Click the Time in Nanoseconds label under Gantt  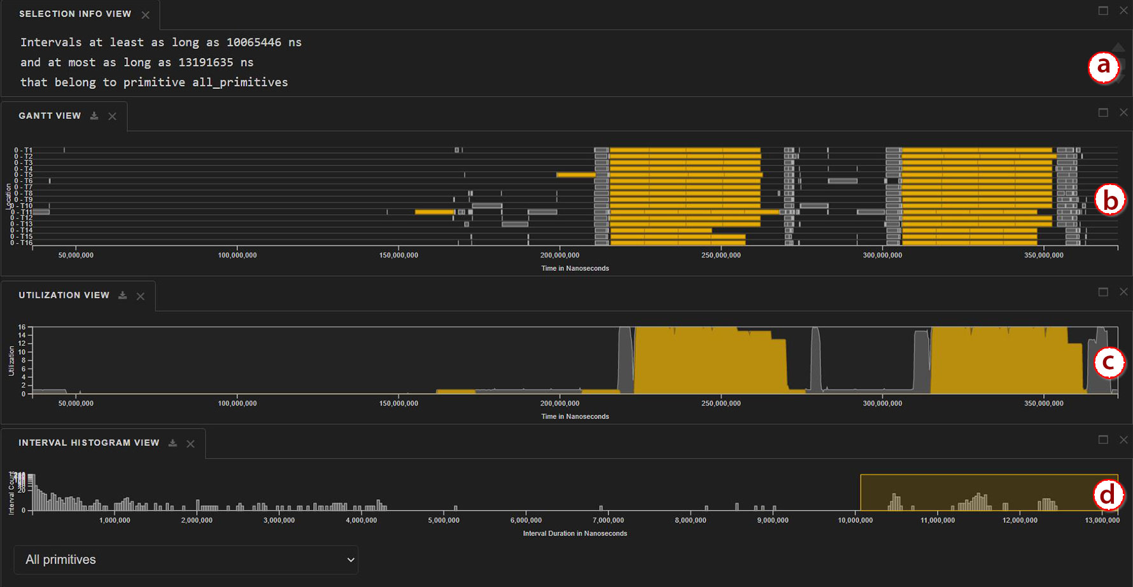tap(575, 268)
